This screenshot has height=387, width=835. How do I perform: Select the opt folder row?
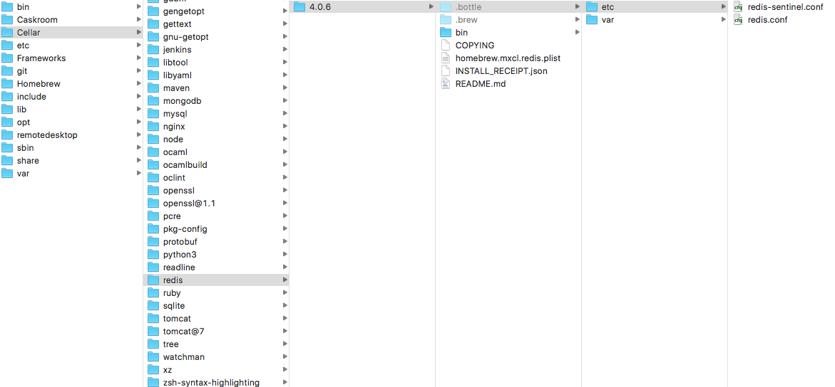(71, 122)
